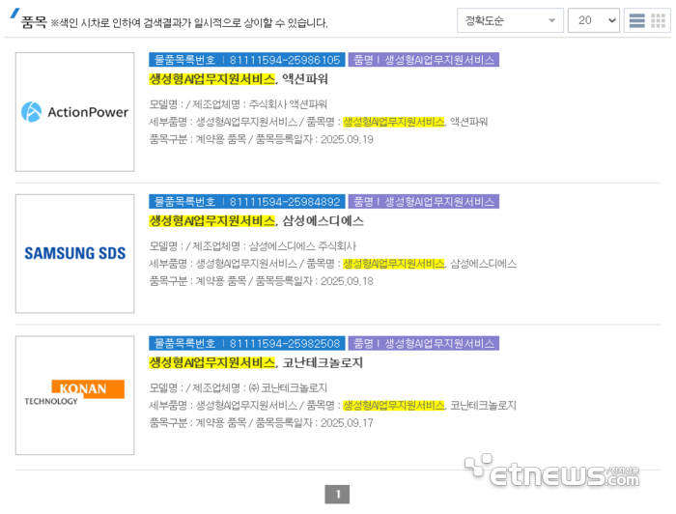Click the 색인 시차 notice text
Screen dimensions: 676x514
[189, 23]
